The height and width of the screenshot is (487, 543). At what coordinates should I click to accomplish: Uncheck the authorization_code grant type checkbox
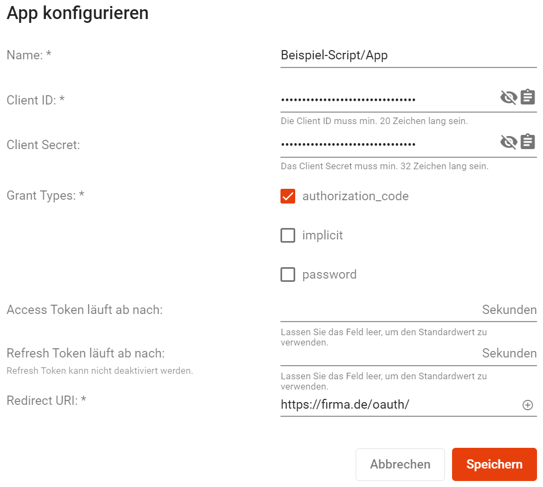point(288,196)
